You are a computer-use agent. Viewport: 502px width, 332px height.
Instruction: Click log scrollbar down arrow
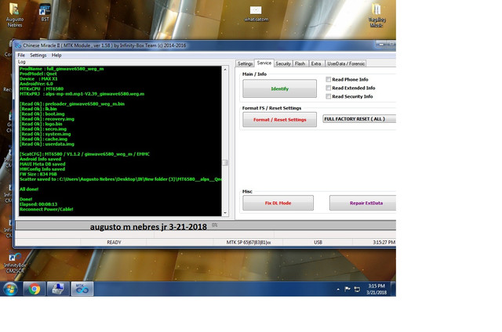tap(225, 213)
